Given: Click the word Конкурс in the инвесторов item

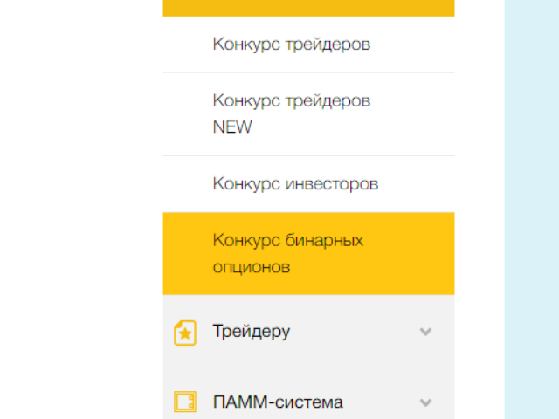Looking at the screenshot, I should click(246, 184).
